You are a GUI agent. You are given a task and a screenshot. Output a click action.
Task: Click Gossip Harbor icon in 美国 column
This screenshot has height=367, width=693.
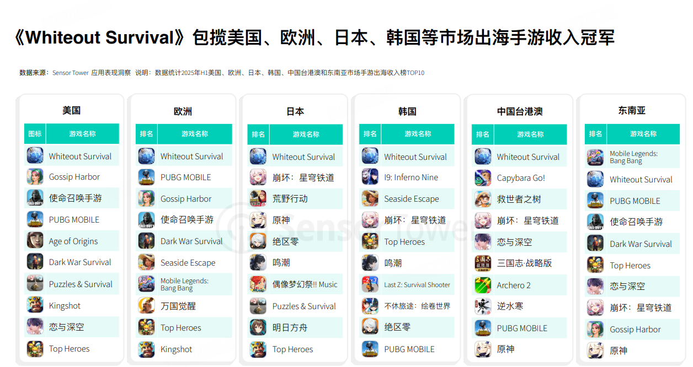point(35,176)
